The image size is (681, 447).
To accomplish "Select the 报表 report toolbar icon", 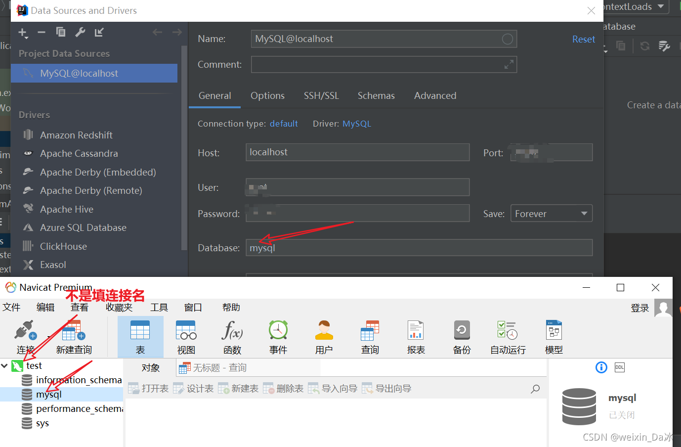I will click(x=416, y=337).
